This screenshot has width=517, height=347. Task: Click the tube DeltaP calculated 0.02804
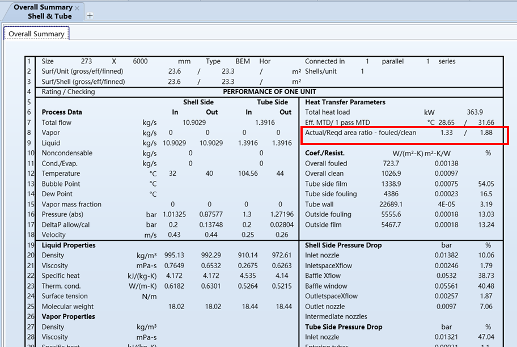pyautogui.click(x=282, y=225)
